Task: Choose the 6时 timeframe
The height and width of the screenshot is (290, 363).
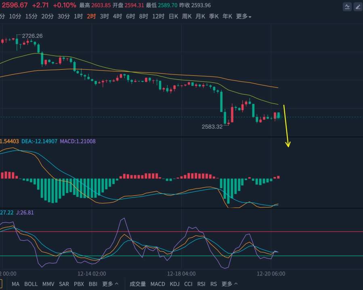Action: (130, 17)
